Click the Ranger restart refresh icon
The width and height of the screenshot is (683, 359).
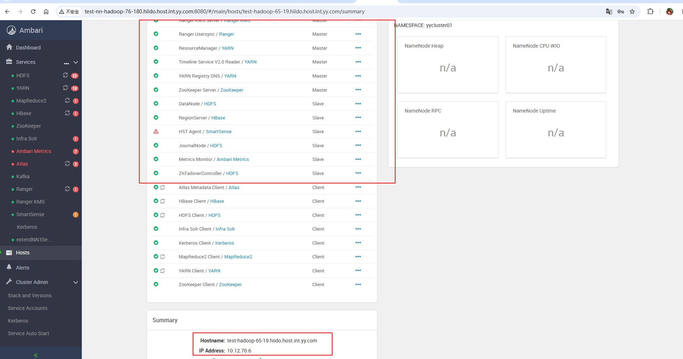(x=67, y=189)
